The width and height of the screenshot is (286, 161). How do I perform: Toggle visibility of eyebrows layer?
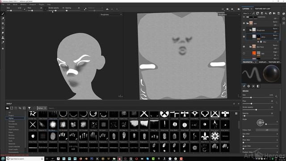click(244, 17)
